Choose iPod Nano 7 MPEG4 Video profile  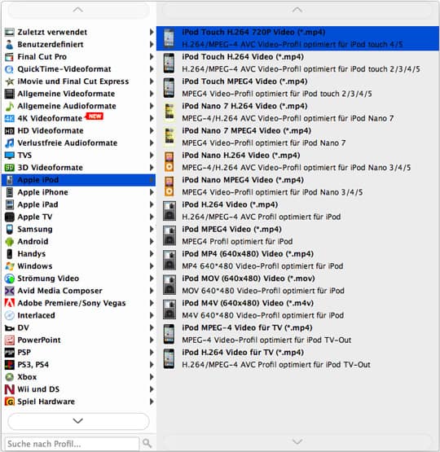point(297,137)
